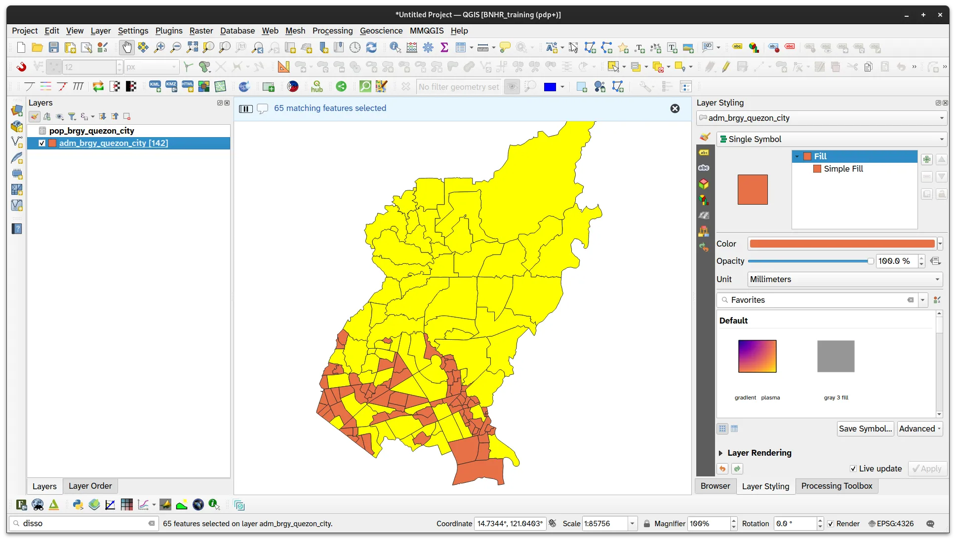Click the Export to KML icon

[155, 86]
